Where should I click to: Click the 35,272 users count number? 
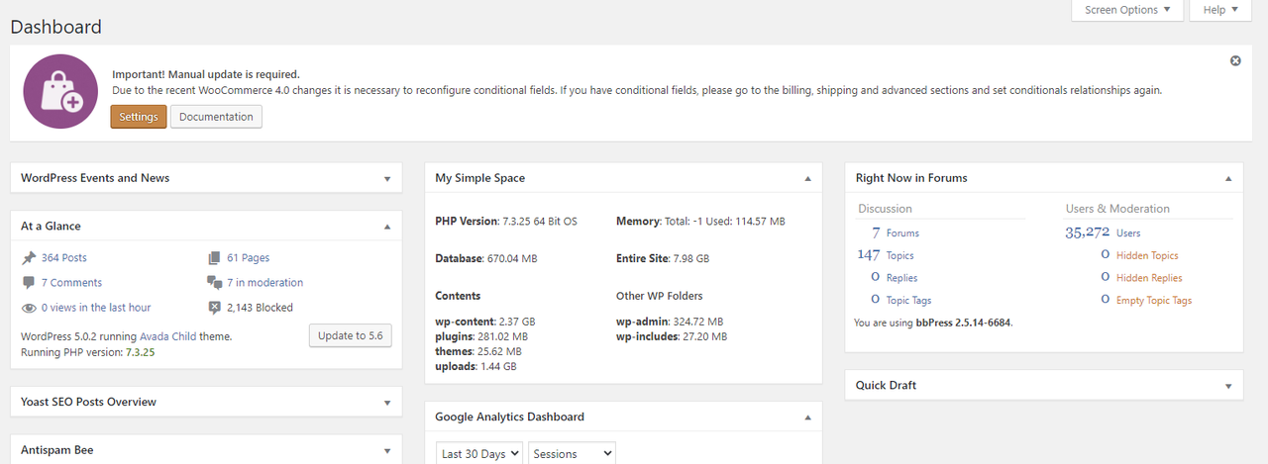coord(1088,232)
